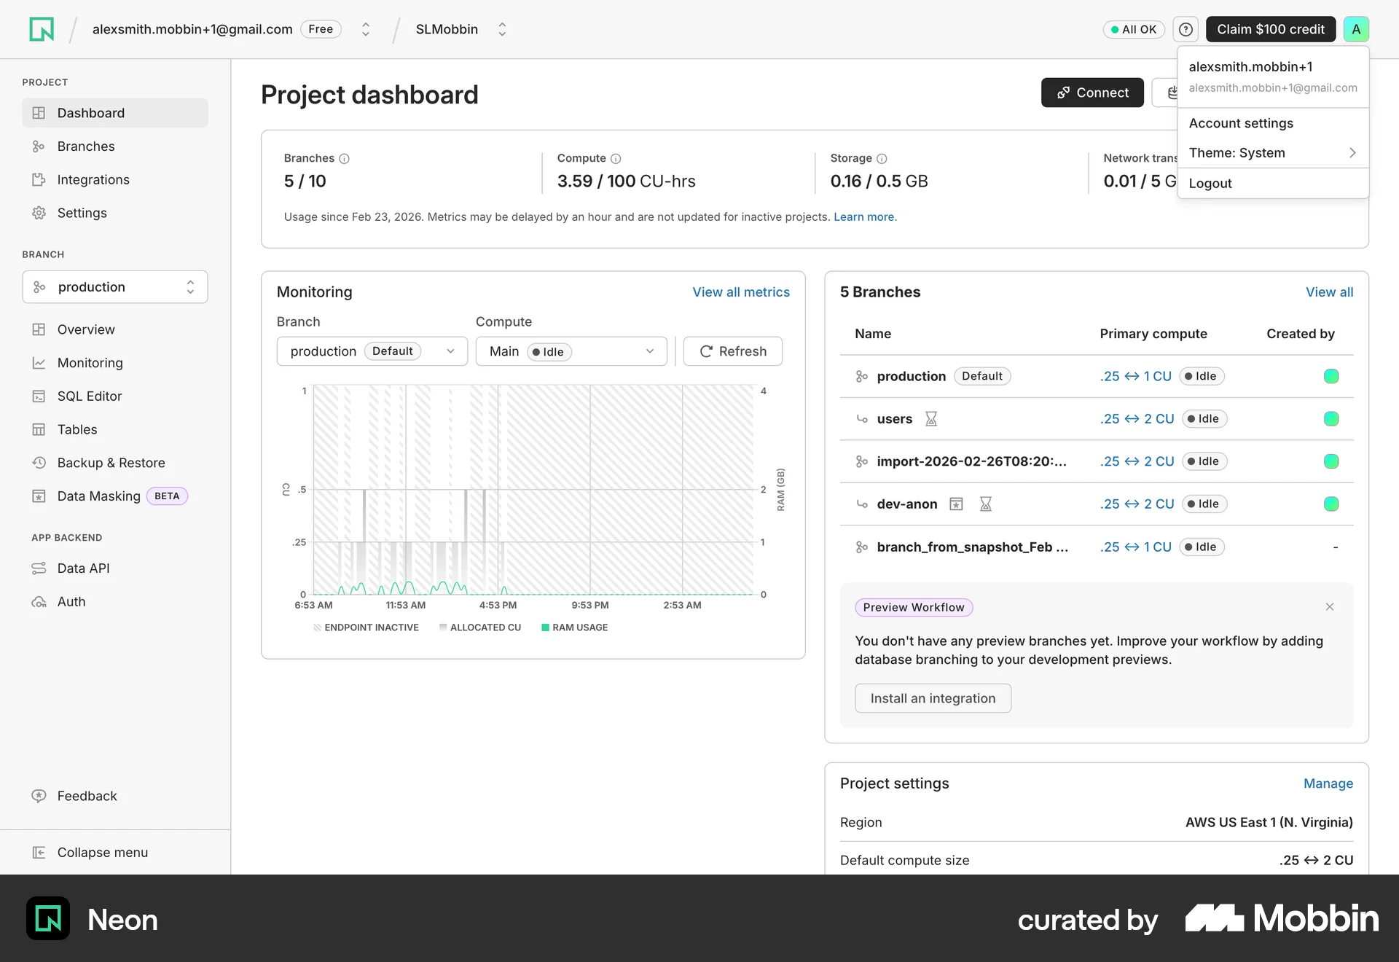Expand the organization switcher arrows
Screen dimensions: 1399x962
(x=366, y=29)
